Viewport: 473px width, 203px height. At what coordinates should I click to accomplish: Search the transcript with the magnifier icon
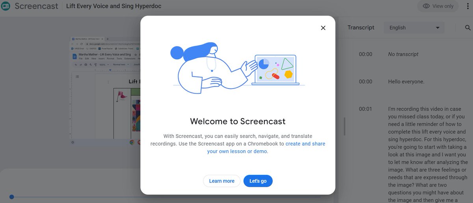(x=467, y=28)
